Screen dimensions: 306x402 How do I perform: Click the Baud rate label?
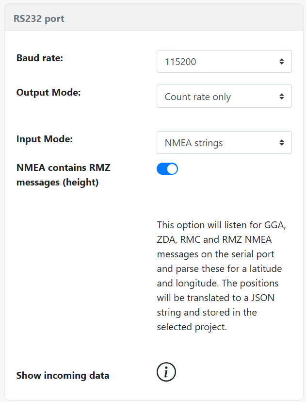[40, 58]
